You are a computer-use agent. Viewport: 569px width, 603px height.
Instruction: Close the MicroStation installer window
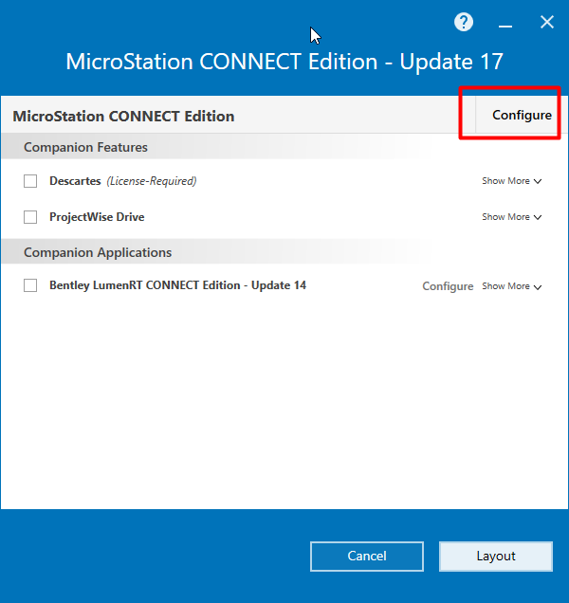click(x=546, y=23)
